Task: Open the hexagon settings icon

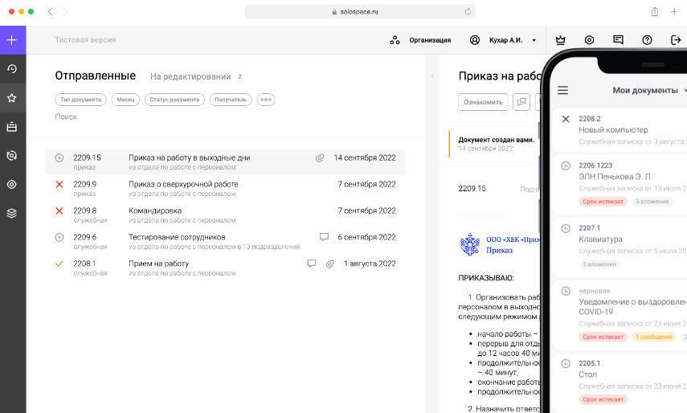Action: click(589, 40)
